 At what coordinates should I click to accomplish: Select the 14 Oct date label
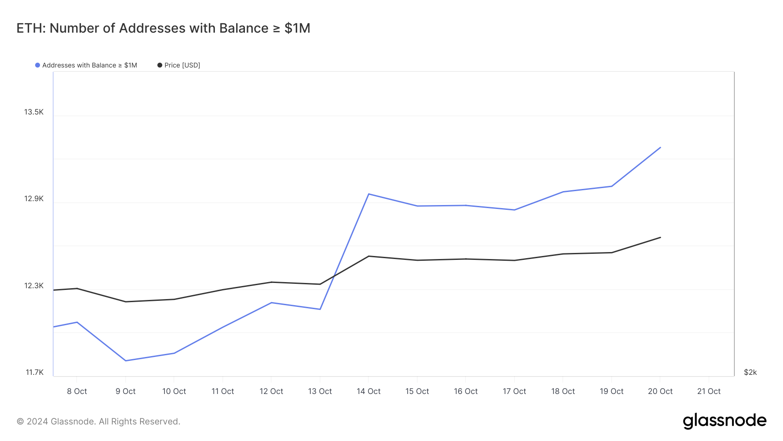point(369,391)
